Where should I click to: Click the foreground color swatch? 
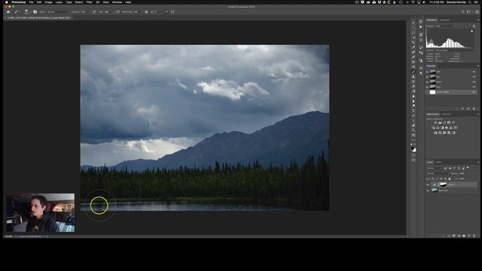coord(413,148)
